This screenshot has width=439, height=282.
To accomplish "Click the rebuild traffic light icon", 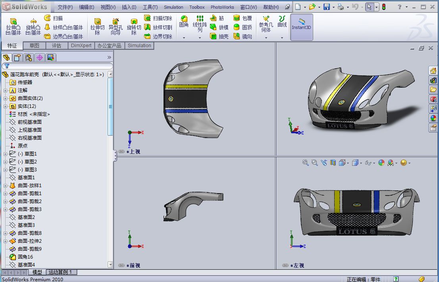I will click(384, 7).
